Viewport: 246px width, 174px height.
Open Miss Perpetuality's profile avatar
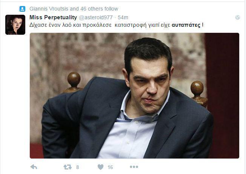15,25
